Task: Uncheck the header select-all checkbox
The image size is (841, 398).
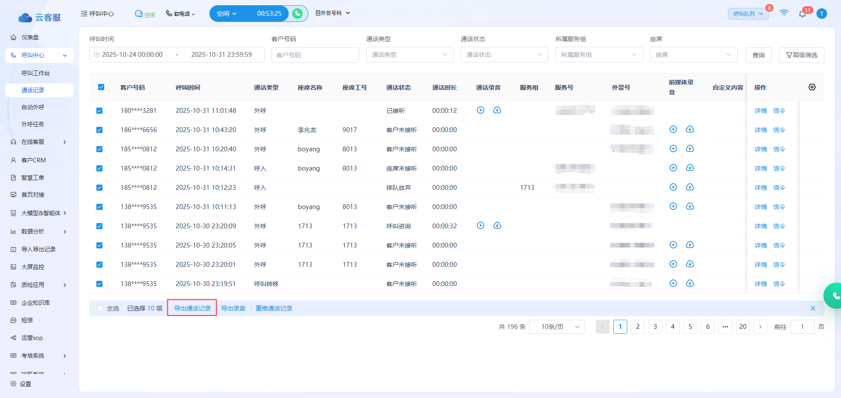Action: [x=101, y=87]
